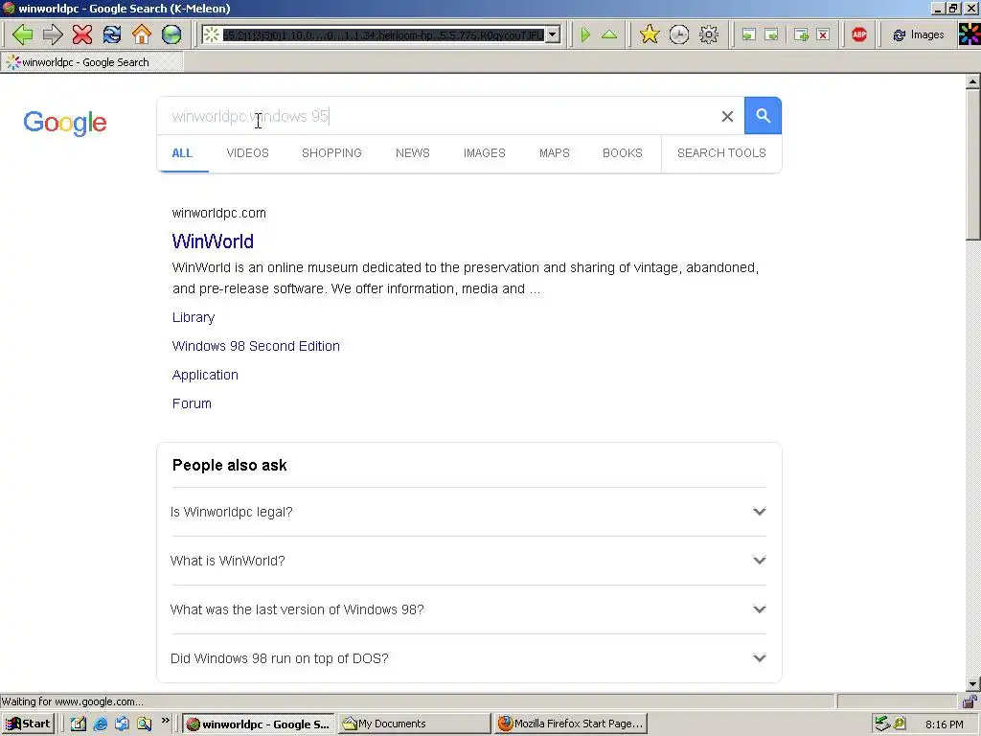Screen dimensions: 981x736
Task: Stop loading with the red X icon
Action: (x=82, y=34)
